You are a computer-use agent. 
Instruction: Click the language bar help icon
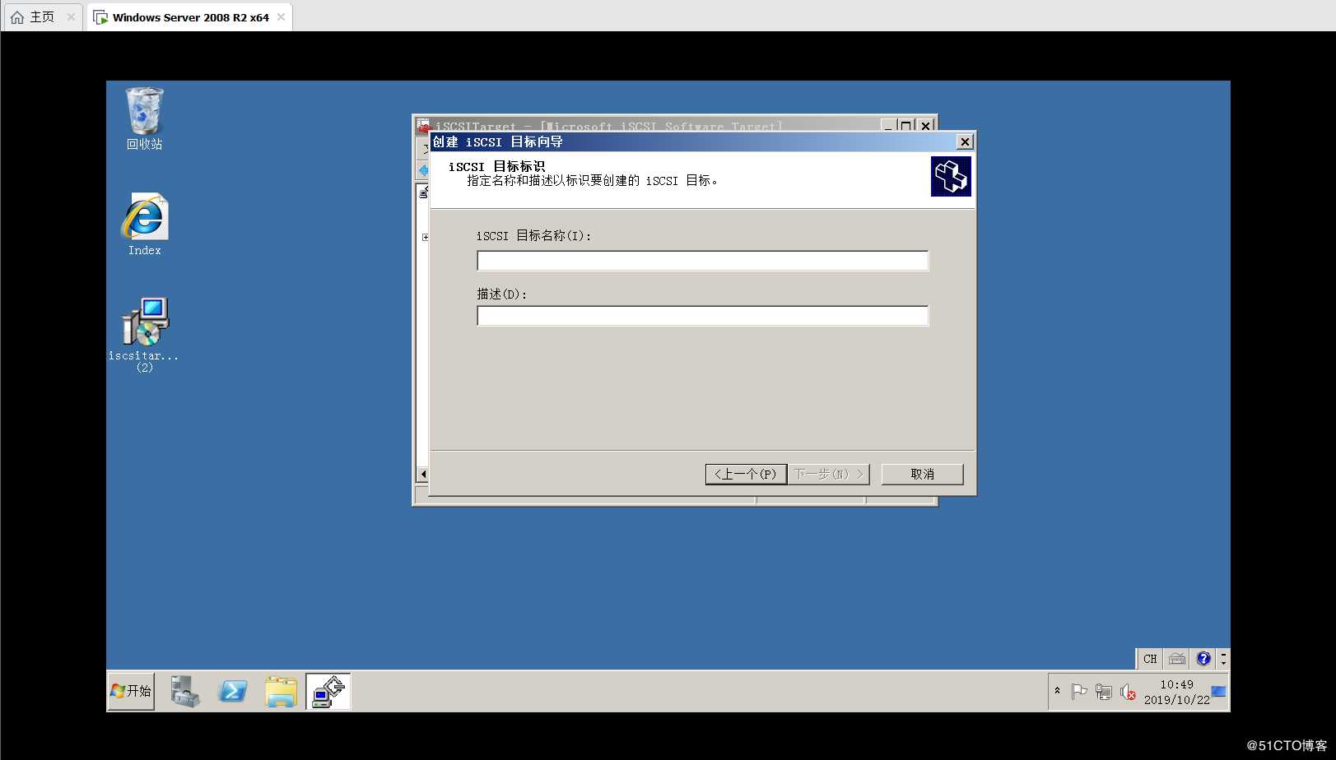[x=1203, y=659]
